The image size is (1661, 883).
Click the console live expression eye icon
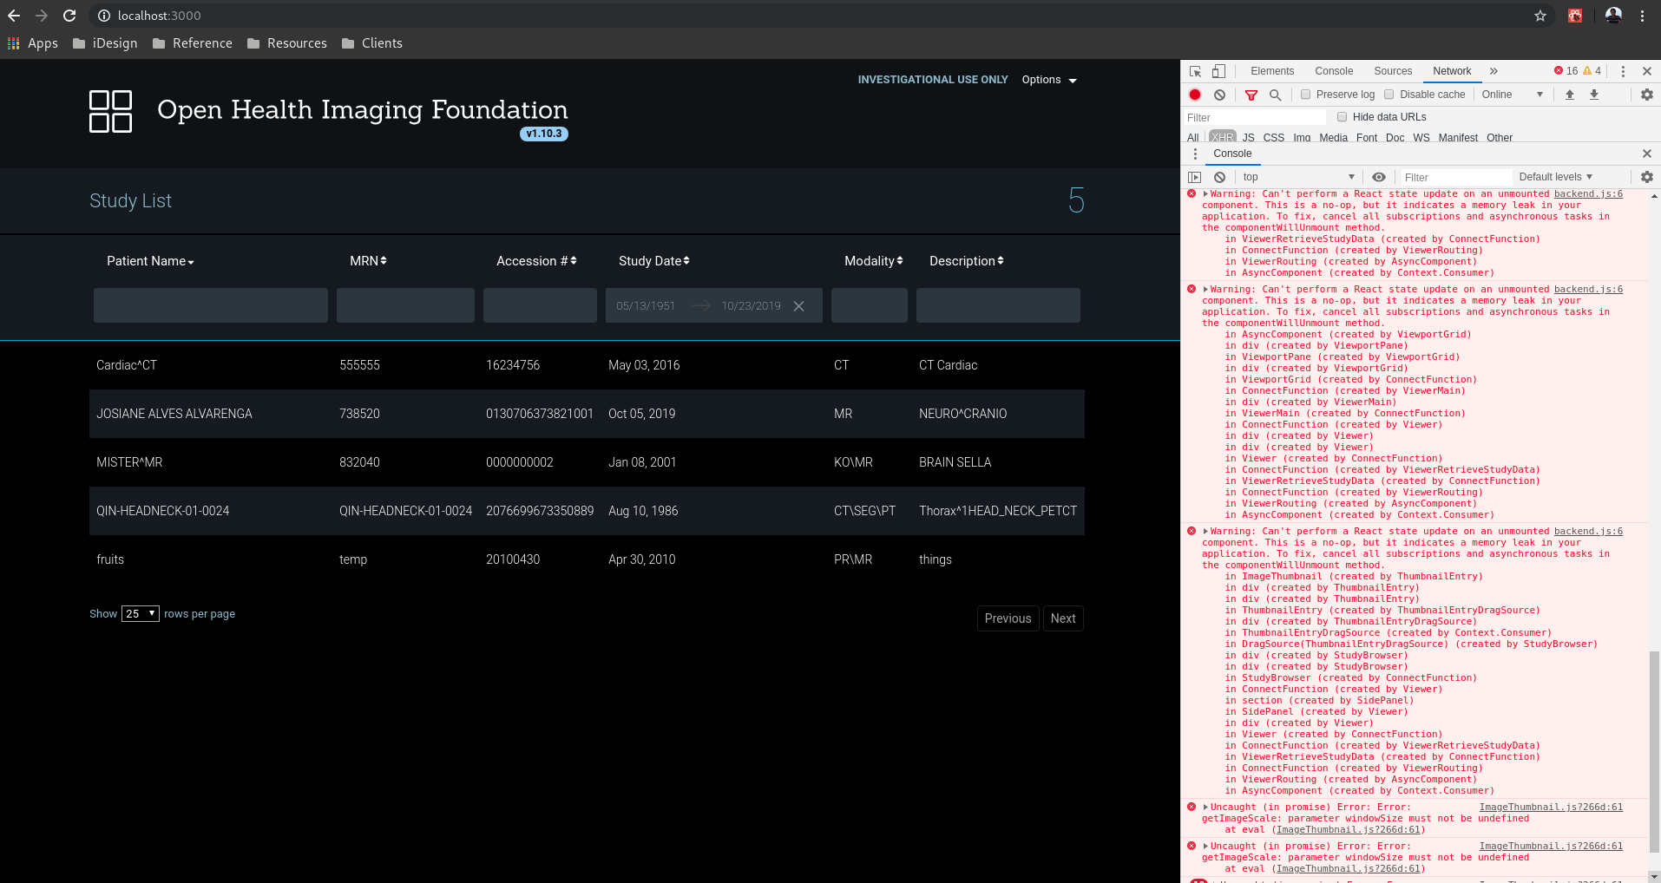(x=1378, y=177)
